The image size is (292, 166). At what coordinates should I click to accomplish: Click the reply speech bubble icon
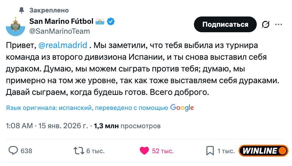(14, 151)
